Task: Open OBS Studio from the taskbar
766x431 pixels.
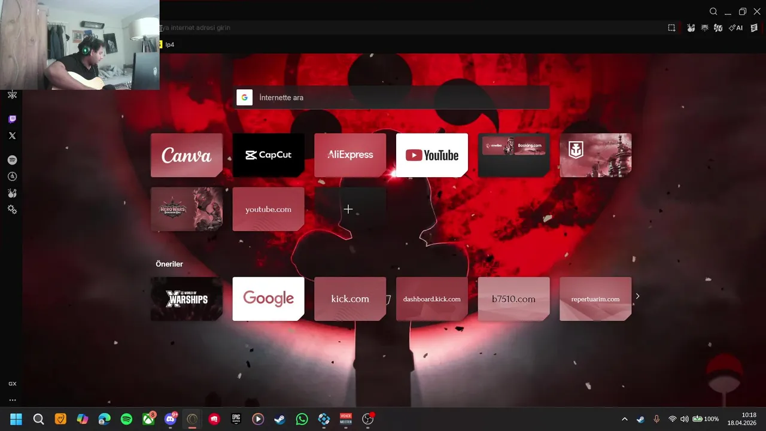Action: coord(367,419)
